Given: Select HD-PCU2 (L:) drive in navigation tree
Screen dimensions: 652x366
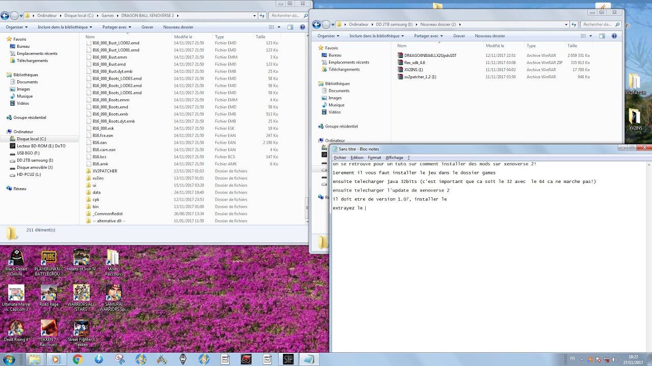Looking at the screenshot, I should pos(29,174).
